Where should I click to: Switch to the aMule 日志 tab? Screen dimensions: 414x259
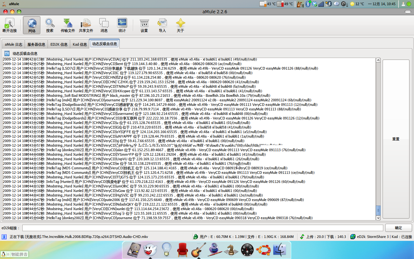(x=13, y=44)
